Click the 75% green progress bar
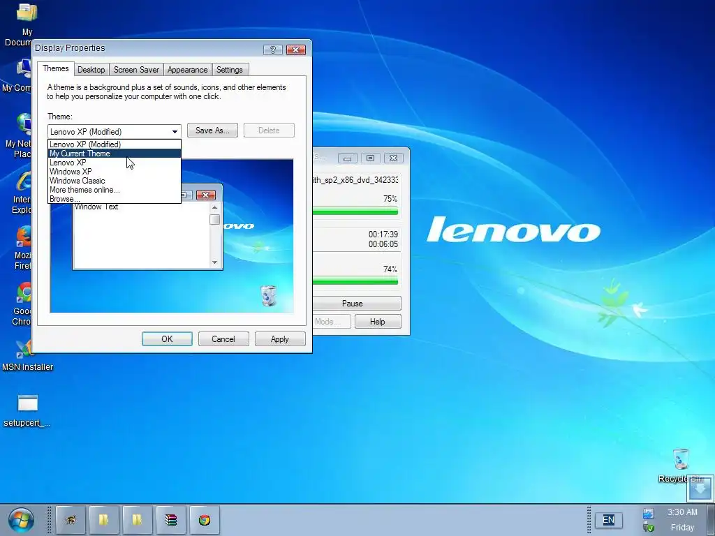Screen dimensions: 715x536 (355, 211)
